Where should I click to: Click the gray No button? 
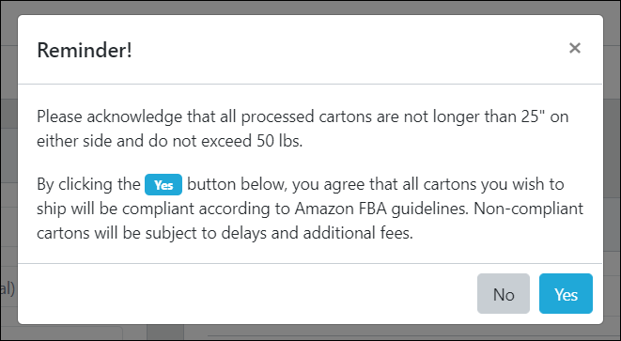coord(503,293)
